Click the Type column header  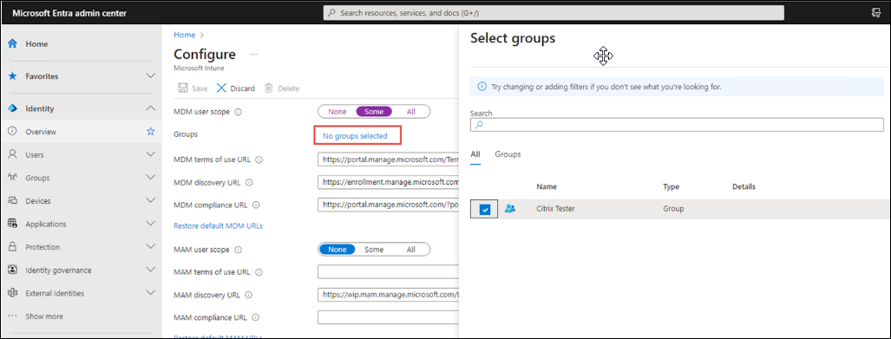(x=672, y=186)
